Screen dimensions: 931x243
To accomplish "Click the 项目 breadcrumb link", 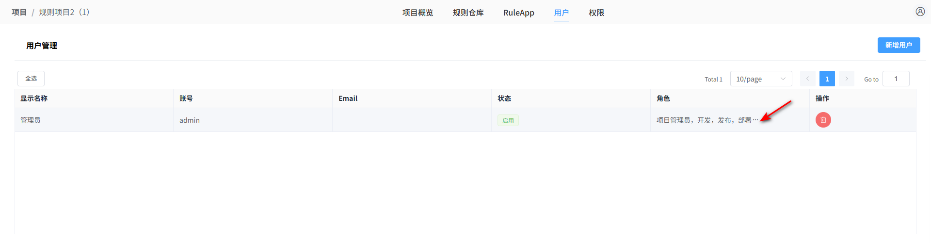I will [x=19, y=12].
